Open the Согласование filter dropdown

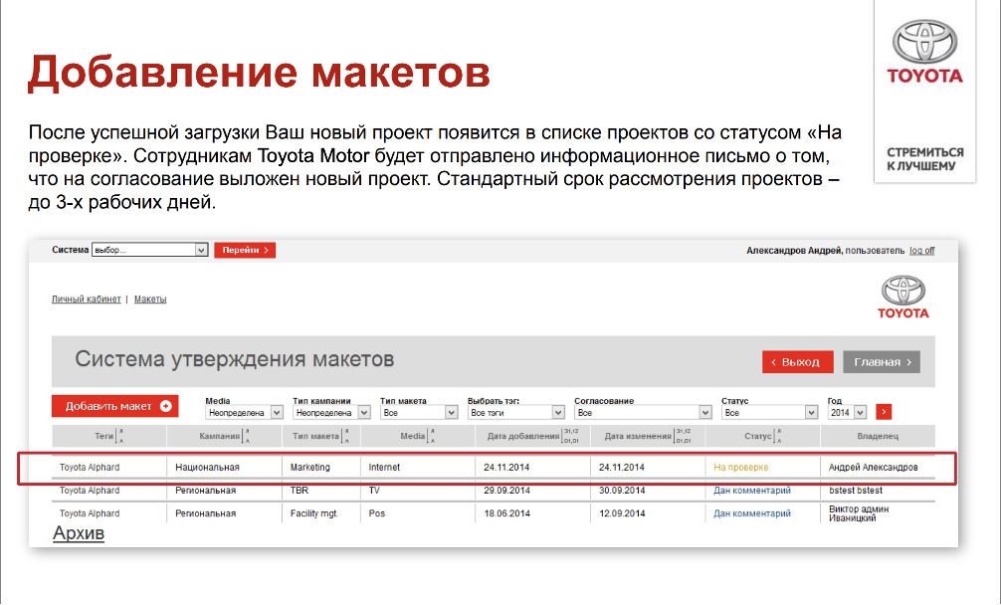tap(643, 413)
